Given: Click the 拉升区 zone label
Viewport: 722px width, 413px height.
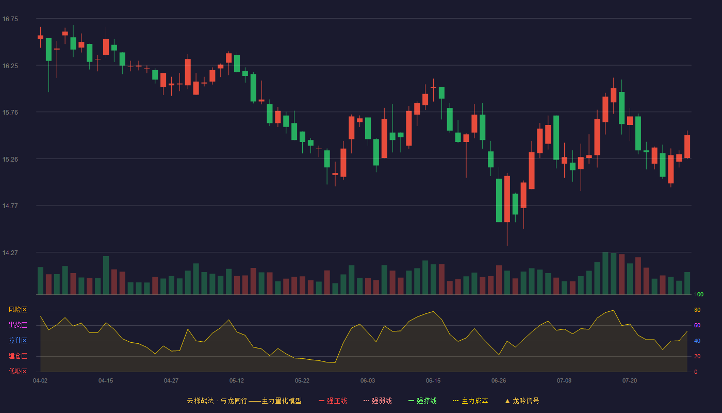Looking at the screenshot, I should click(18, 341).
